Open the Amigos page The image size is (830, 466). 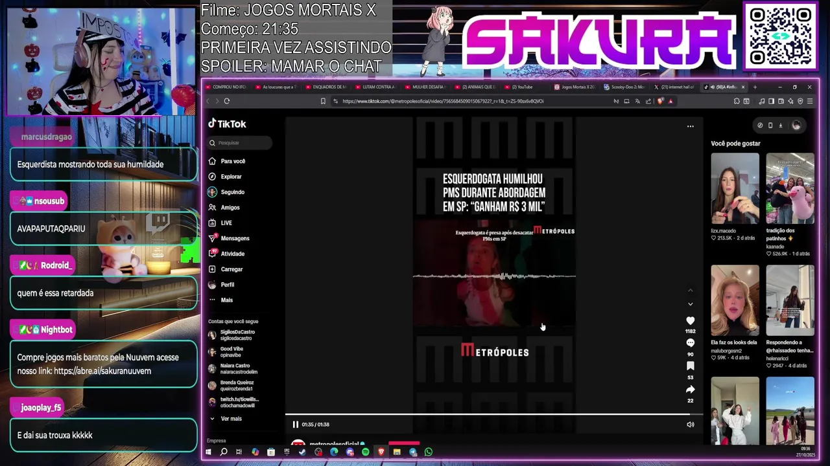pos(224,208)
